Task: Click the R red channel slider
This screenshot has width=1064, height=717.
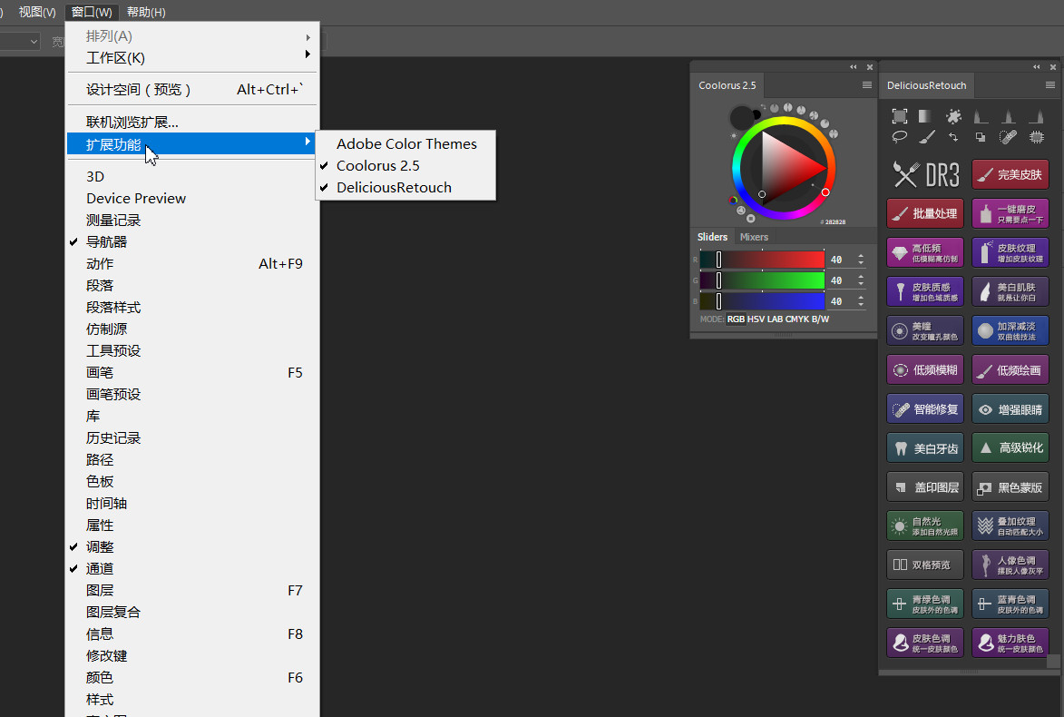Action: [x=762, y=260]
